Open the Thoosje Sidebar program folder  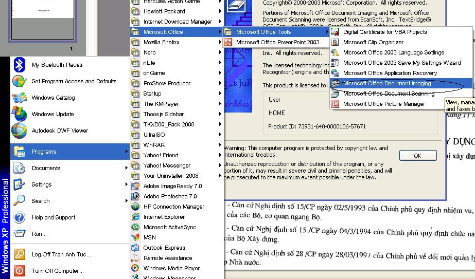177,114
